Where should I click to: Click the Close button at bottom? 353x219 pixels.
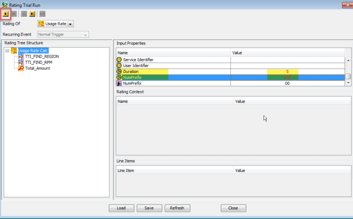point(233,208)
